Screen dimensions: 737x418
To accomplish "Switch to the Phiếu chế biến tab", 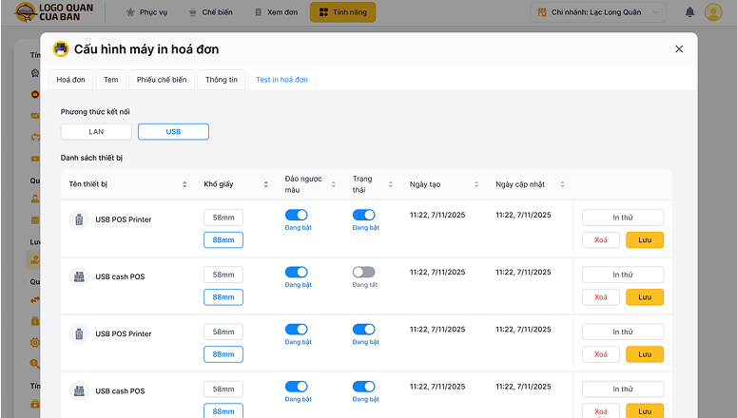I will 160,80.
